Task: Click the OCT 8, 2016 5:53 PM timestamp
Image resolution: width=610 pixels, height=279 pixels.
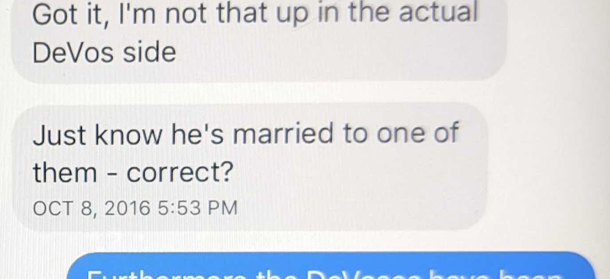Action: click(x=136, y=208)
